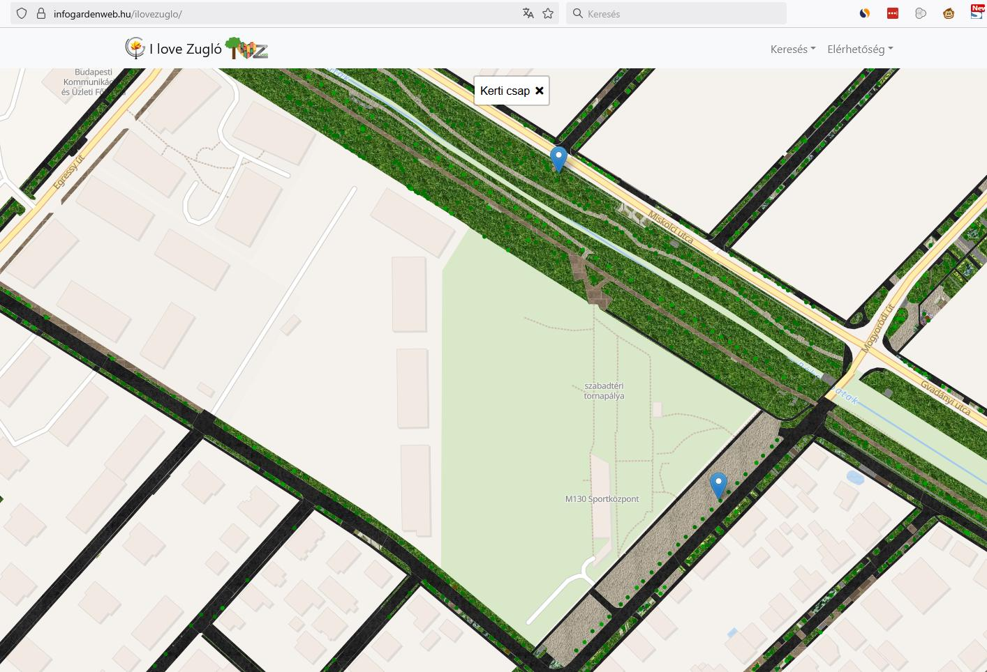Click the Kerti csap filter label
Screen dimensions: 987x672
[x=505, y=91]
